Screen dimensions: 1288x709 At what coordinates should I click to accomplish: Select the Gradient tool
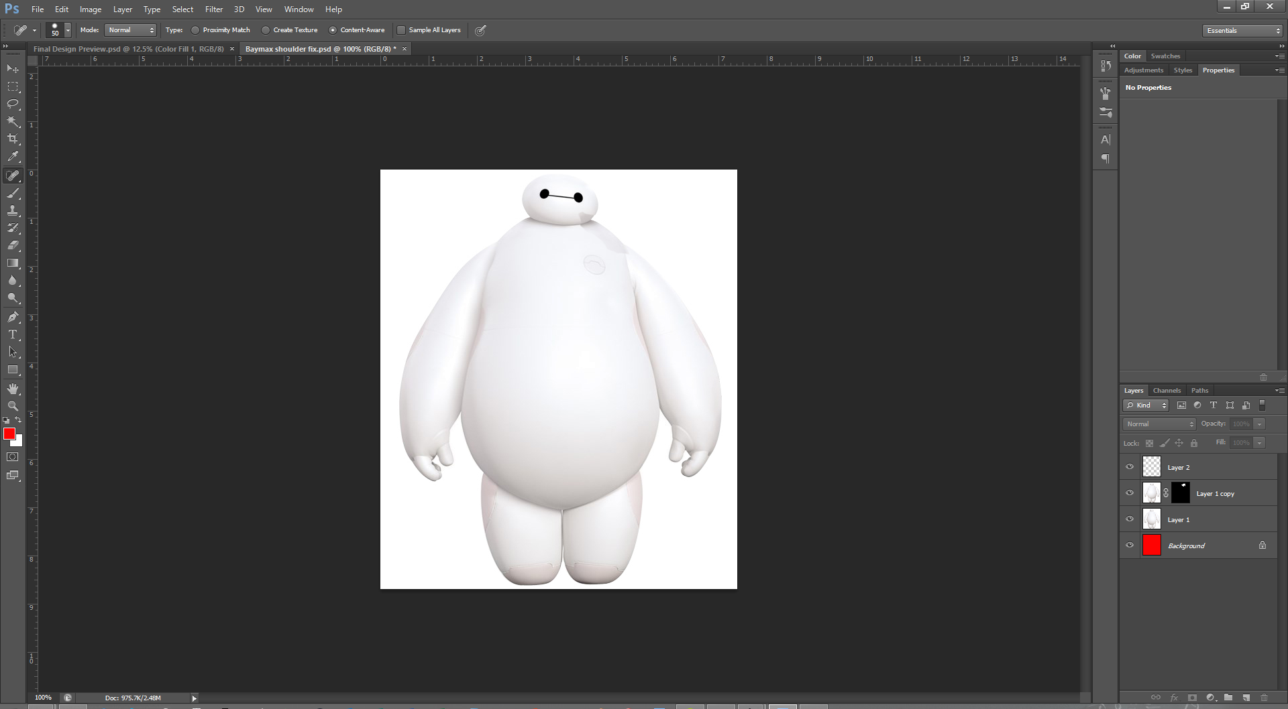pos(13,263)
